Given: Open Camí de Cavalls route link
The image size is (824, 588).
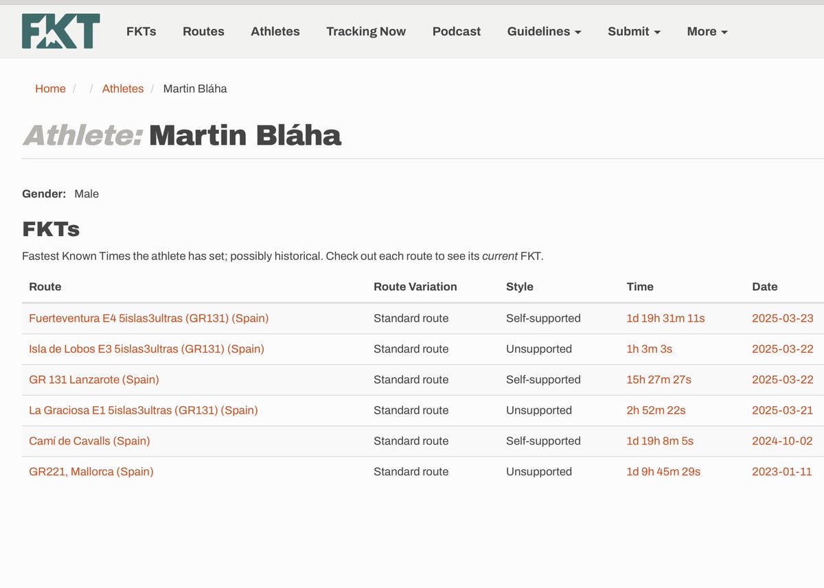Looking at the screenshot, I should 89,440.
